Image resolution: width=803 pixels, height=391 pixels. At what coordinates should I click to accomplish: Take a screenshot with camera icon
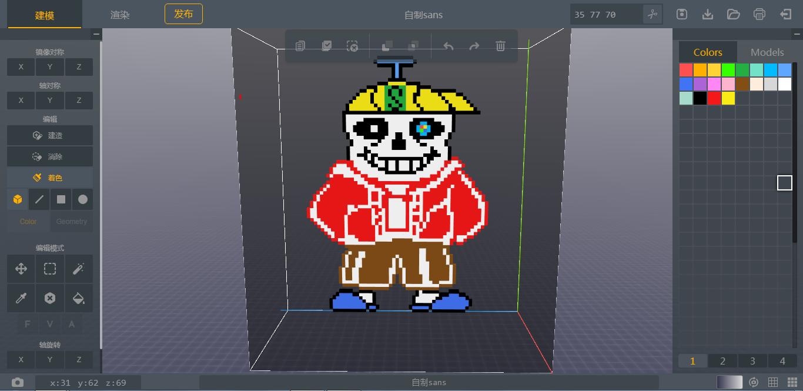(18, 382)
